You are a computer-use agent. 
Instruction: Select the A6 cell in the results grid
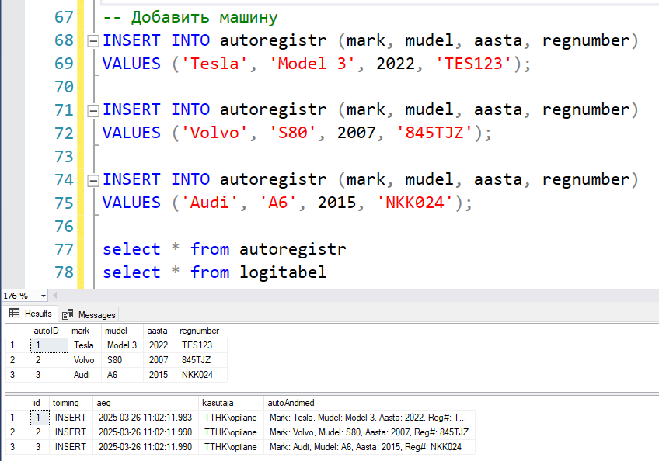[122, 375]
